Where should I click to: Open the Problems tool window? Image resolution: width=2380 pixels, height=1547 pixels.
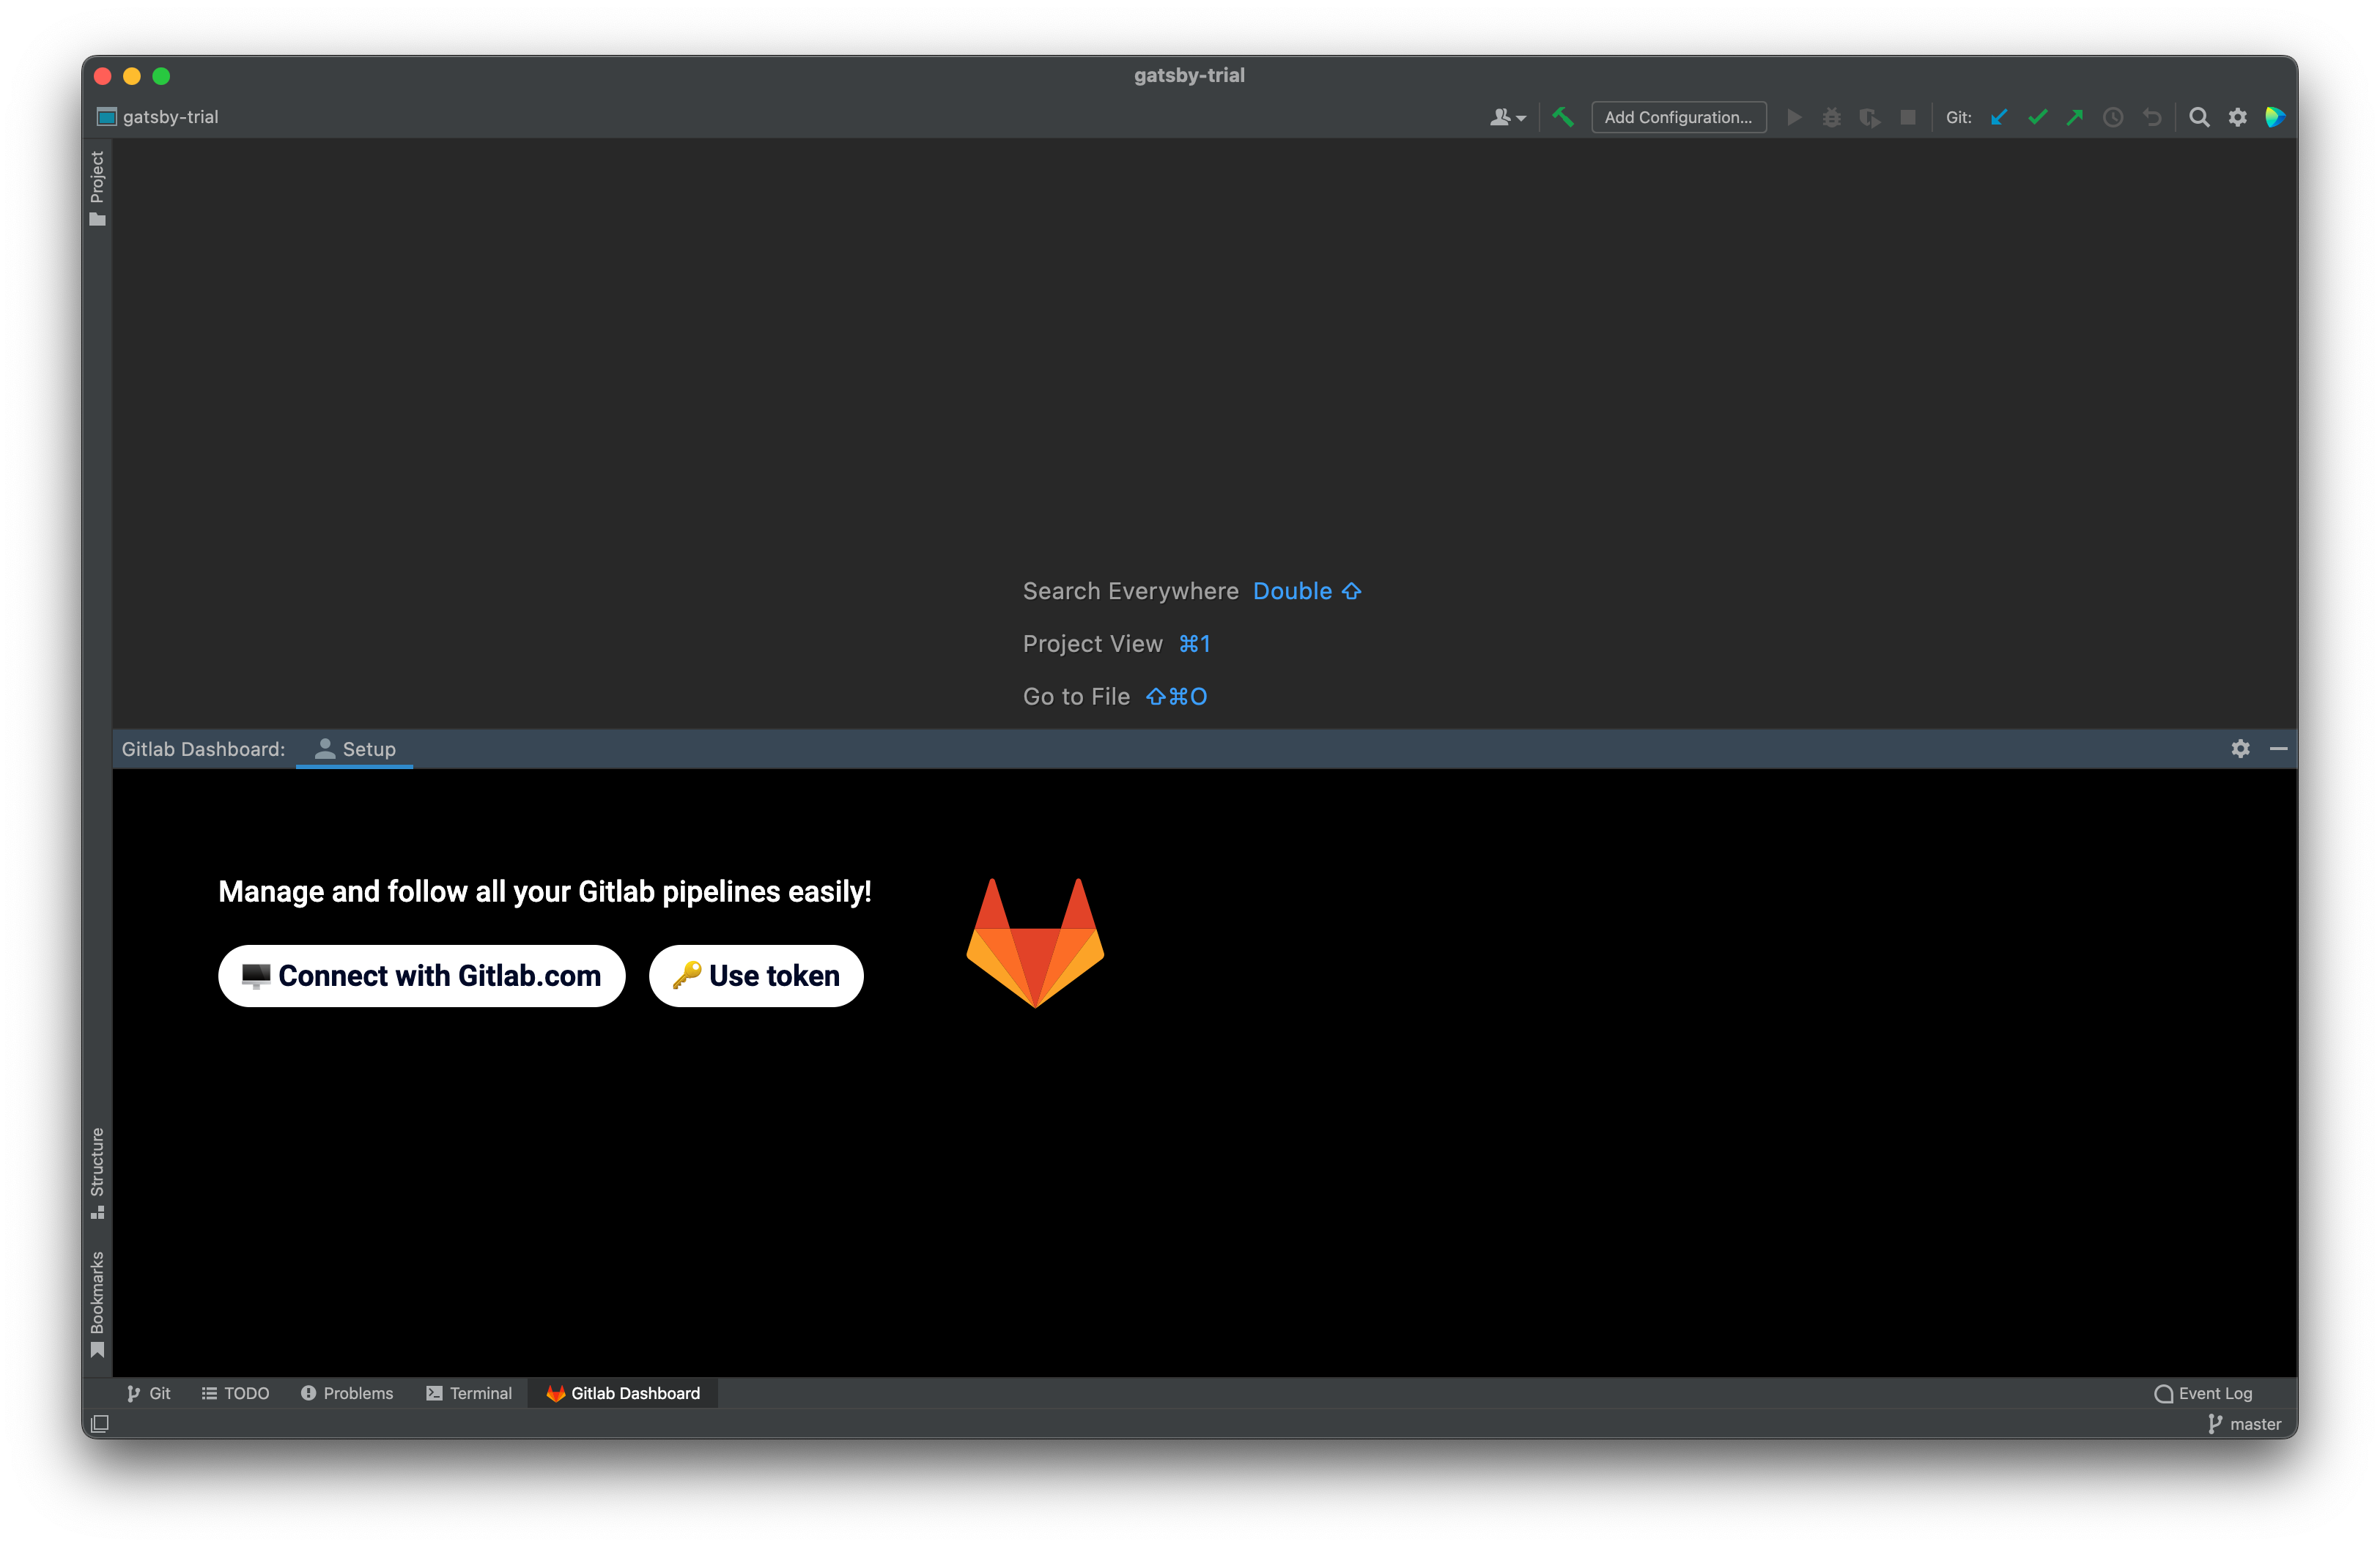[x=347, y=1394]
